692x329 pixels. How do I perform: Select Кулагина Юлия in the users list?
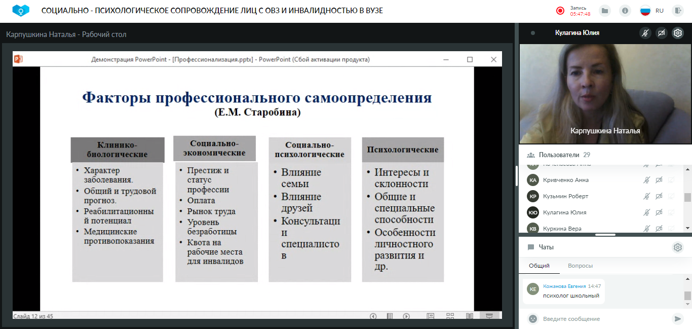tap(565, 212)
